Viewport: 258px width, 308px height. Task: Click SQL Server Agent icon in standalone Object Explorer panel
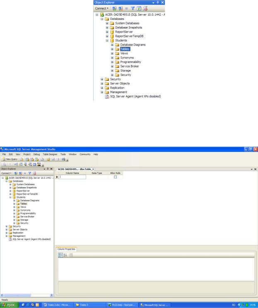[107, 96]
